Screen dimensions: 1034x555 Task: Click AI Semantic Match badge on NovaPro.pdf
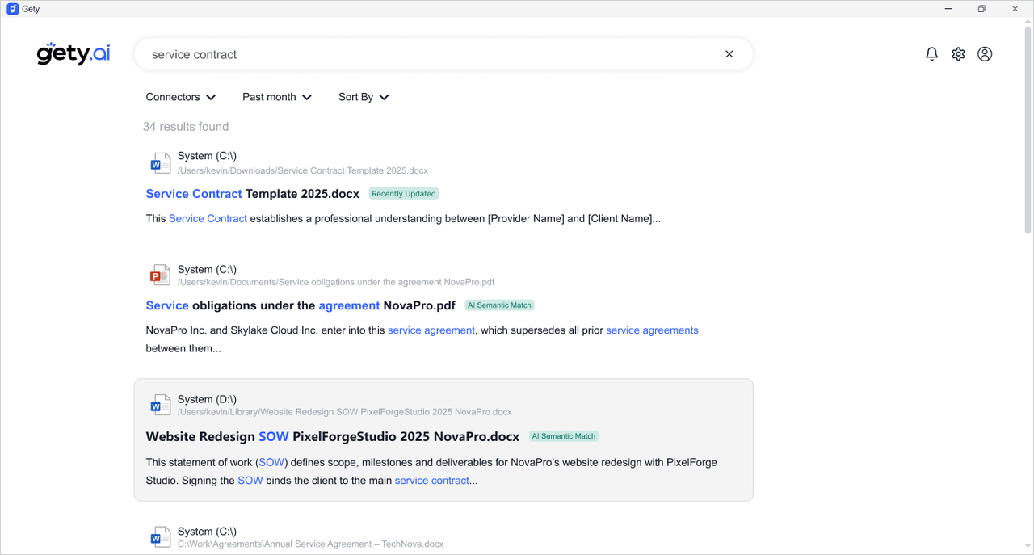point(499,305)
